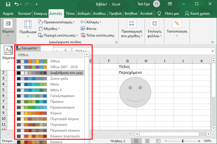
Task: Click the Save icon in title bar
Action: (8, 4)
